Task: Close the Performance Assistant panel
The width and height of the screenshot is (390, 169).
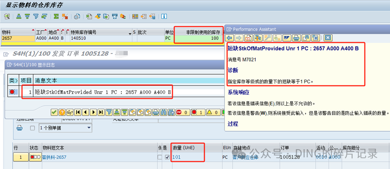Action: click(x=328, y=38)
